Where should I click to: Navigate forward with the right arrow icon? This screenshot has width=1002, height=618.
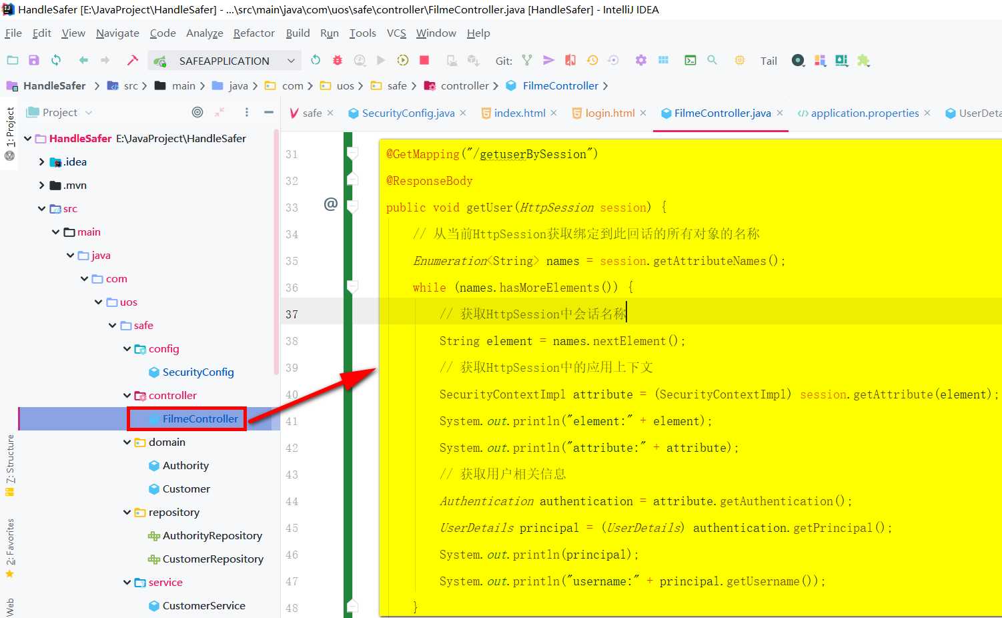coord(105,60)
